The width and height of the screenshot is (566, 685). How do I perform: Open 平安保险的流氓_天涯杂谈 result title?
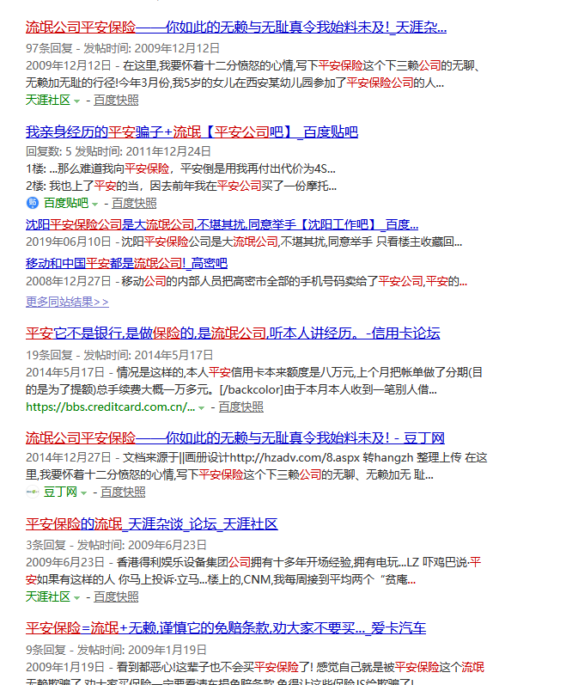click(x=152, y=523)
